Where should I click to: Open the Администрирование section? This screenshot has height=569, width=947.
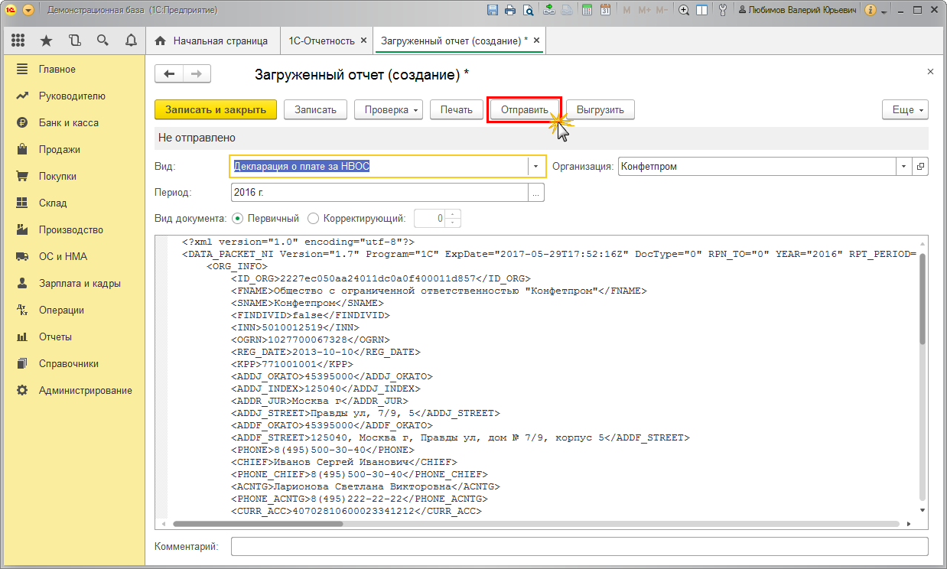pyautogui.click(x=74, y=391)
